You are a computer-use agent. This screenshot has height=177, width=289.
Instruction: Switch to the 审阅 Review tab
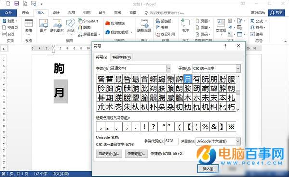click(x=118, y=13)
